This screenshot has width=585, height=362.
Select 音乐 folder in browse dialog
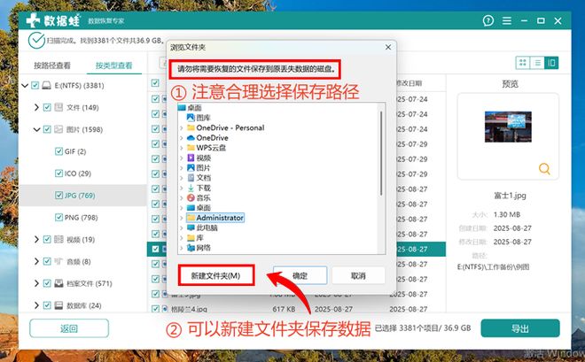pos(199,197)
